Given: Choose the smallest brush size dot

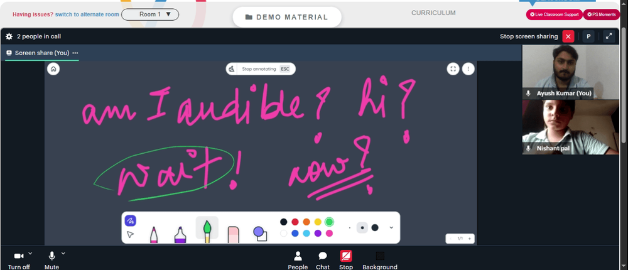Looking at the screenshot, I should click(350, 227).
